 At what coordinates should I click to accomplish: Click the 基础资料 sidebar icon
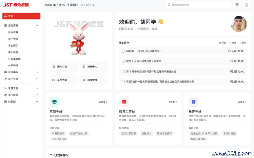point(5,26)
